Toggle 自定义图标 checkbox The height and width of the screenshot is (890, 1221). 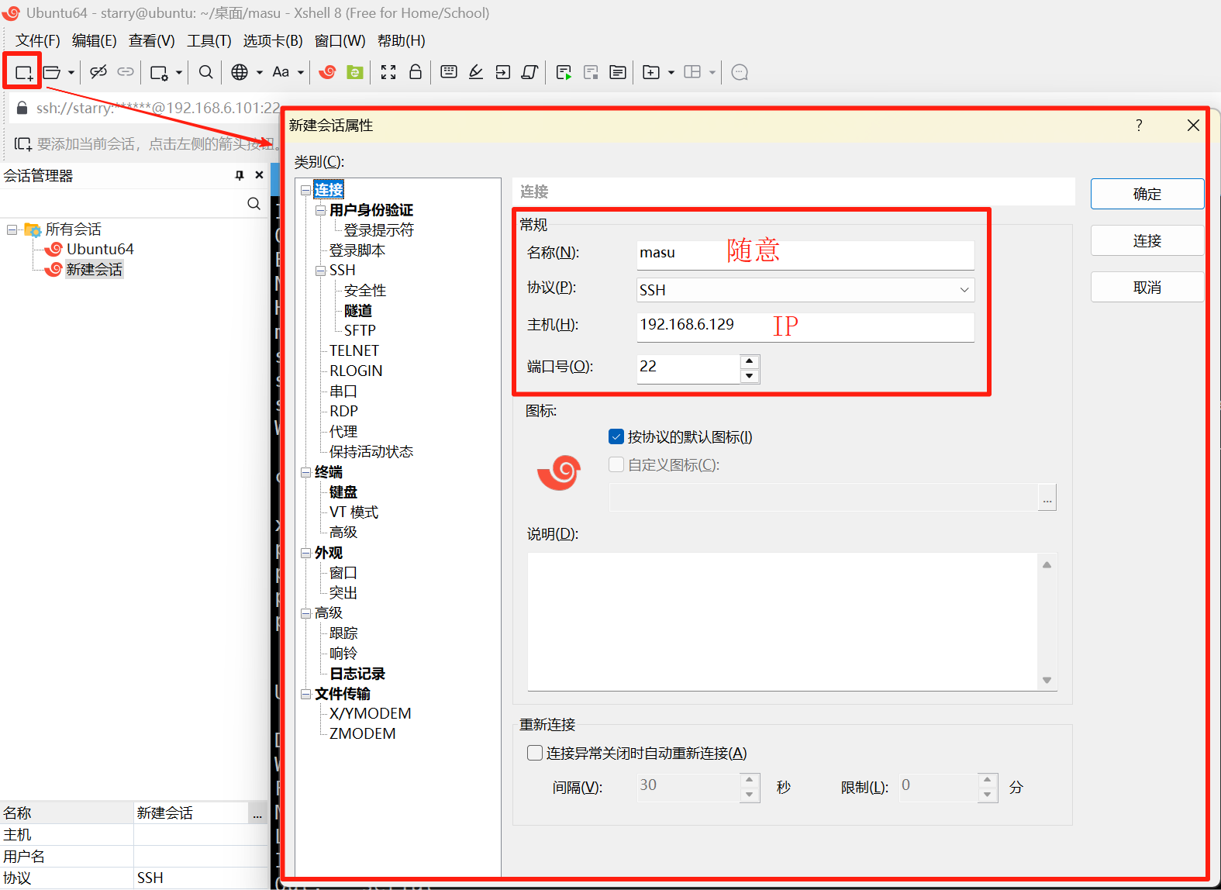click(x=616, y=464)
